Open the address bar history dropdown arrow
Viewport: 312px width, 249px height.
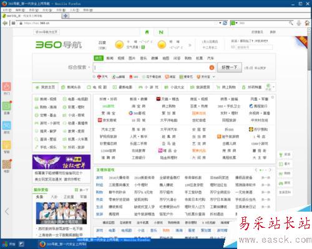(220, 23)
